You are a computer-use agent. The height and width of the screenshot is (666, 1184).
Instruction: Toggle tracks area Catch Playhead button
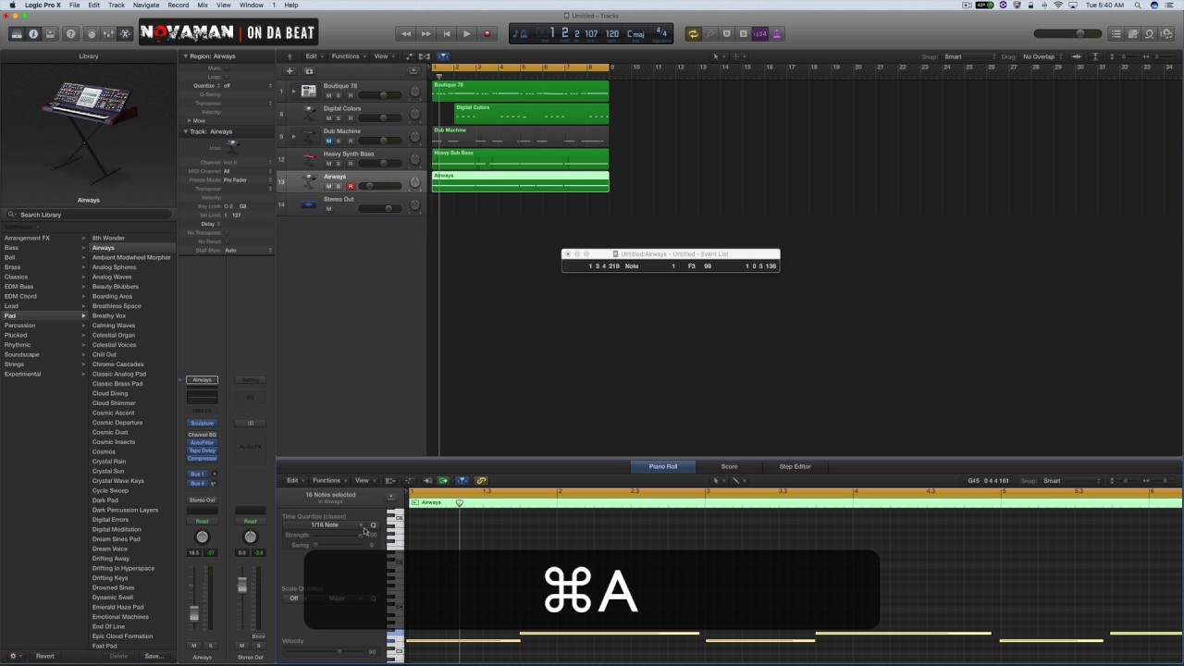(x=443, y=56)
